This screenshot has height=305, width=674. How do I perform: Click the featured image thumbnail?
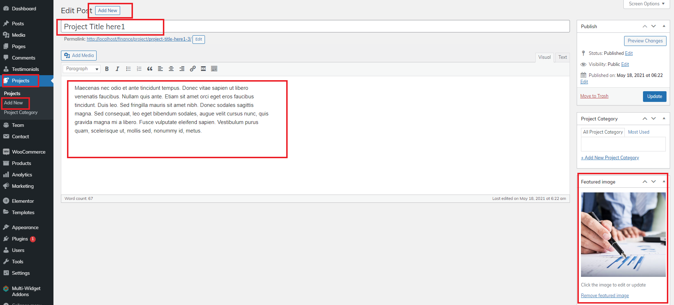pos(623,235)
